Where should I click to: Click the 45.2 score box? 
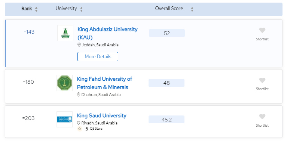click(x=167, y=120)
